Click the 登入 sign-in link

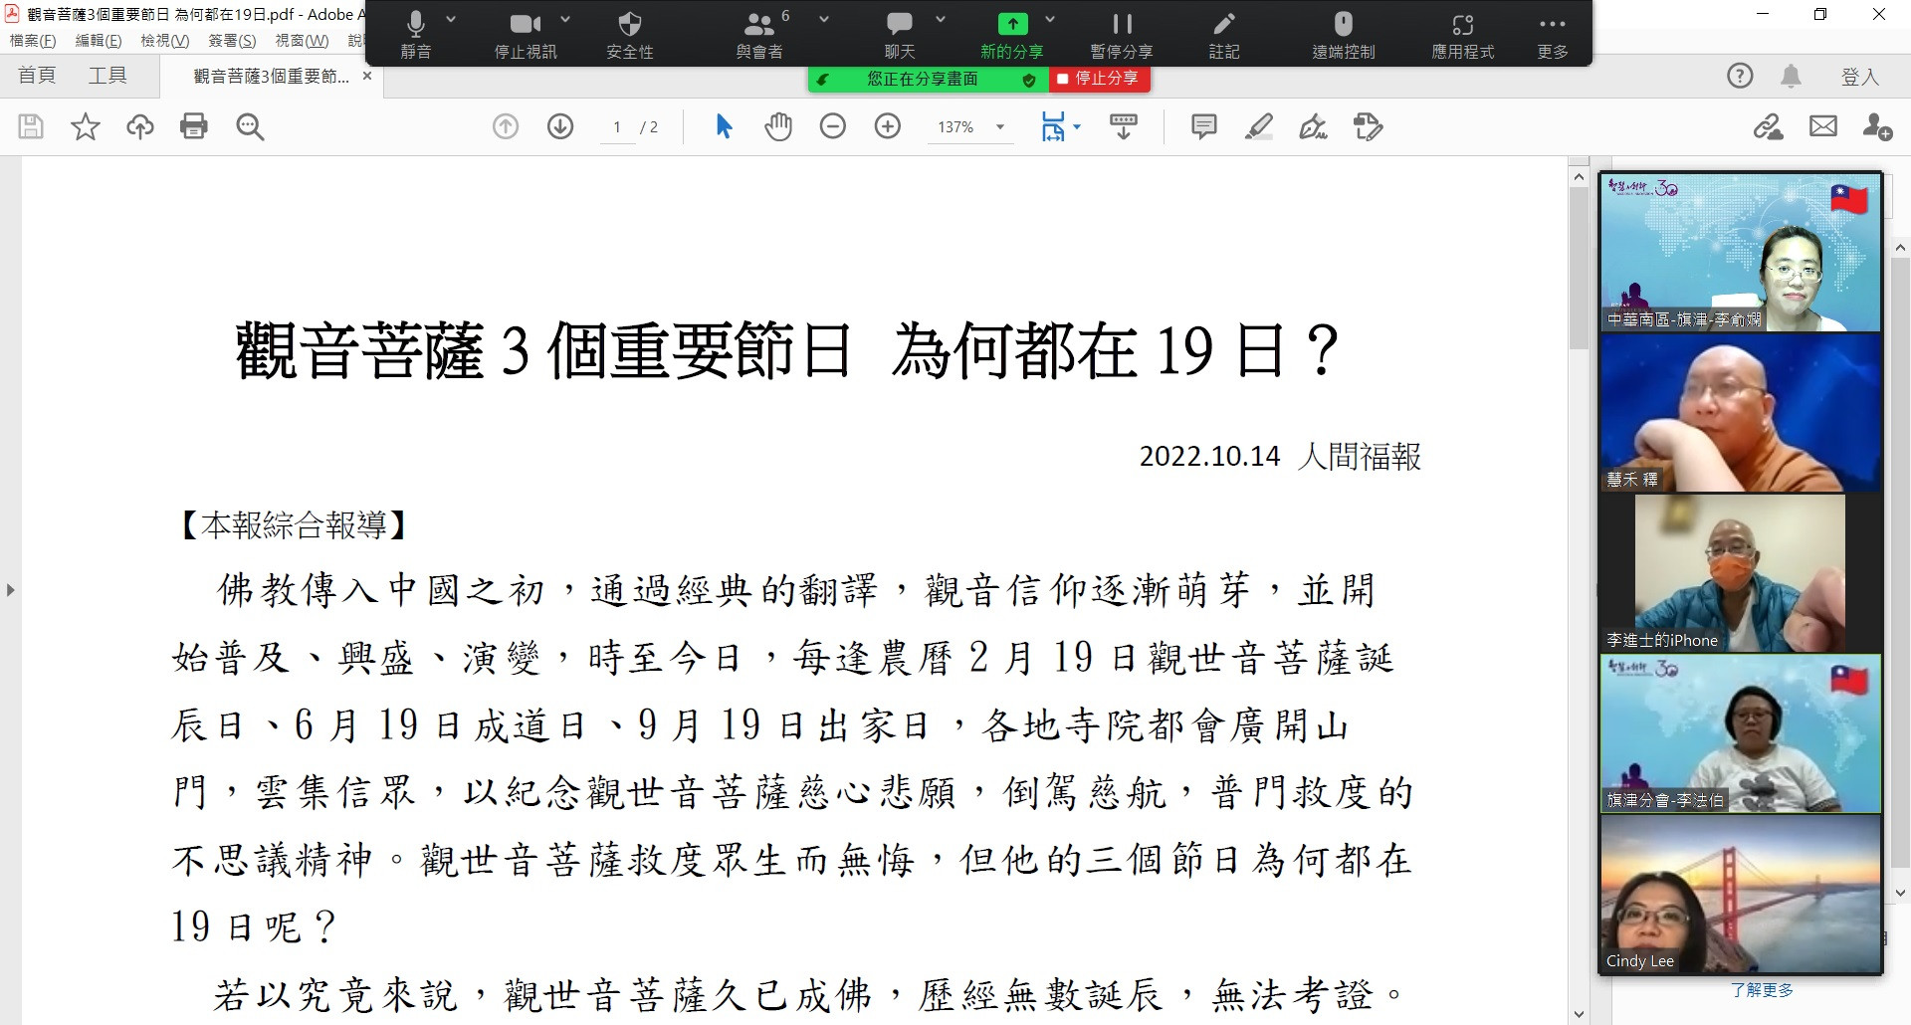click(x=1859, y=77)
